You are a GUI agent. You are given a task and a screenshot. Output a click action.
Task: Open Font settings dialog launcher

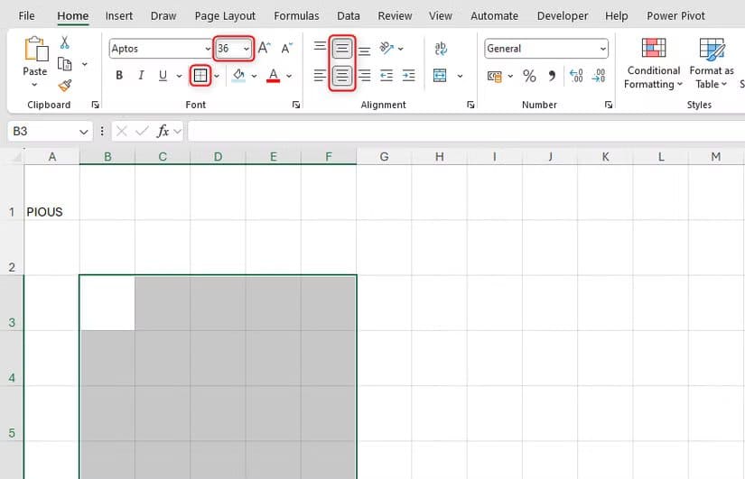[x=296, y=105]
